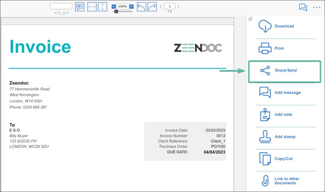325x192 pixels.
Task: Click the 'E.S.O' recipient name
Action: [x=15, y=130]
